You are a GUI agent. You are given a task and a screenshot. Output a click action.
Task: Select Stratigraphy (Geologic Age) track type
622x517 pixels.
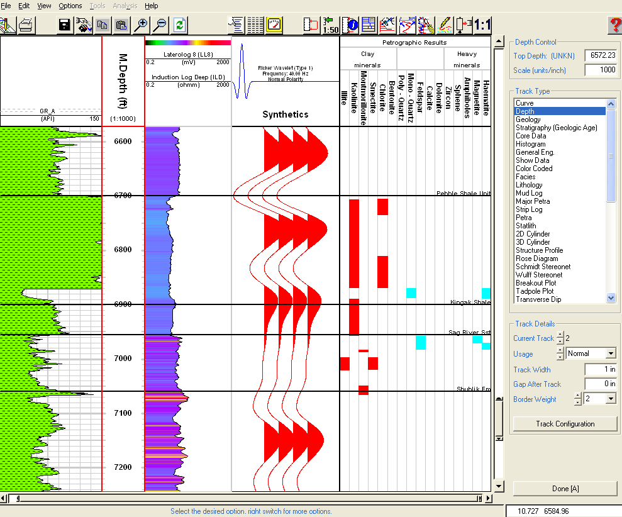pyautogui.click(x=560, y=128)
